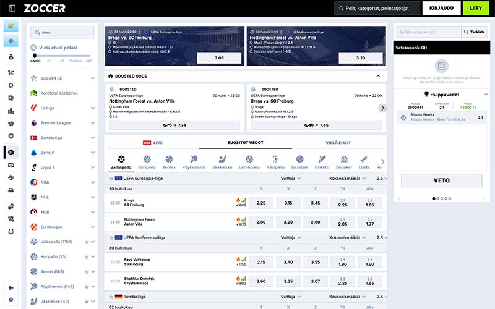Open Voittaja dropdown for UEFA Konferenssiliiga
Screen dimensions: 495x309
click(291, 238)
